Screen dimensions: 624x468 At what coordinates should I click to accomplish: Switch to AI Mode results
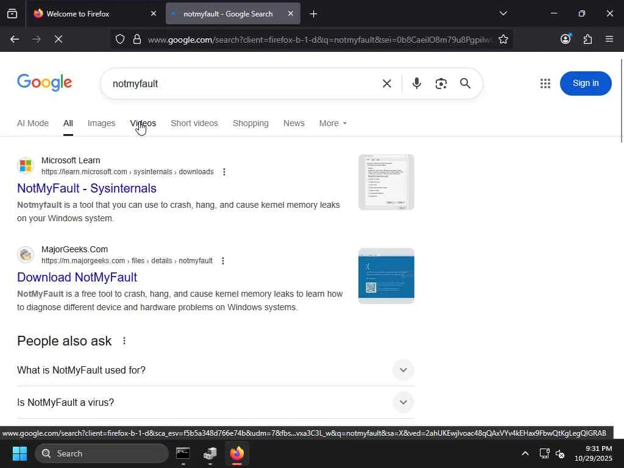[33, 123]
